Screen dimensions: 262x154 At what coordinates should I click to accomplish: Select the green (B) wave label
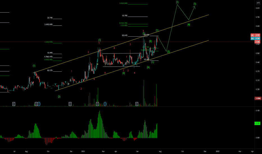(150, 41)
